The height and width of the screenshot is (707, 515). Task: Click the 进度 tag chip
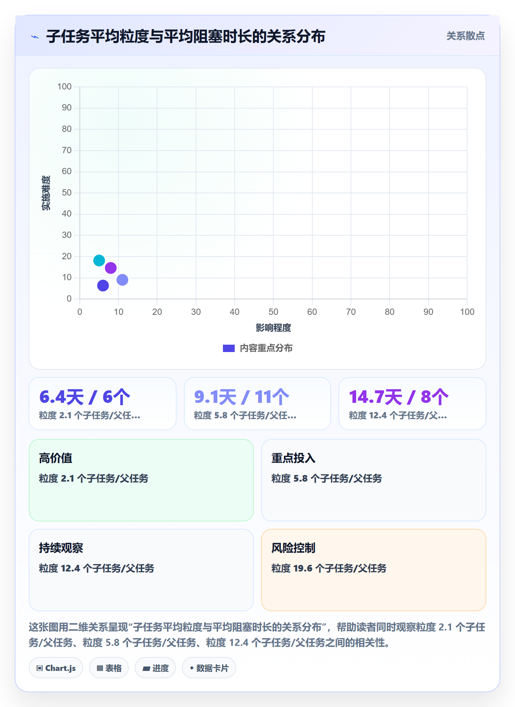point(155,668)
